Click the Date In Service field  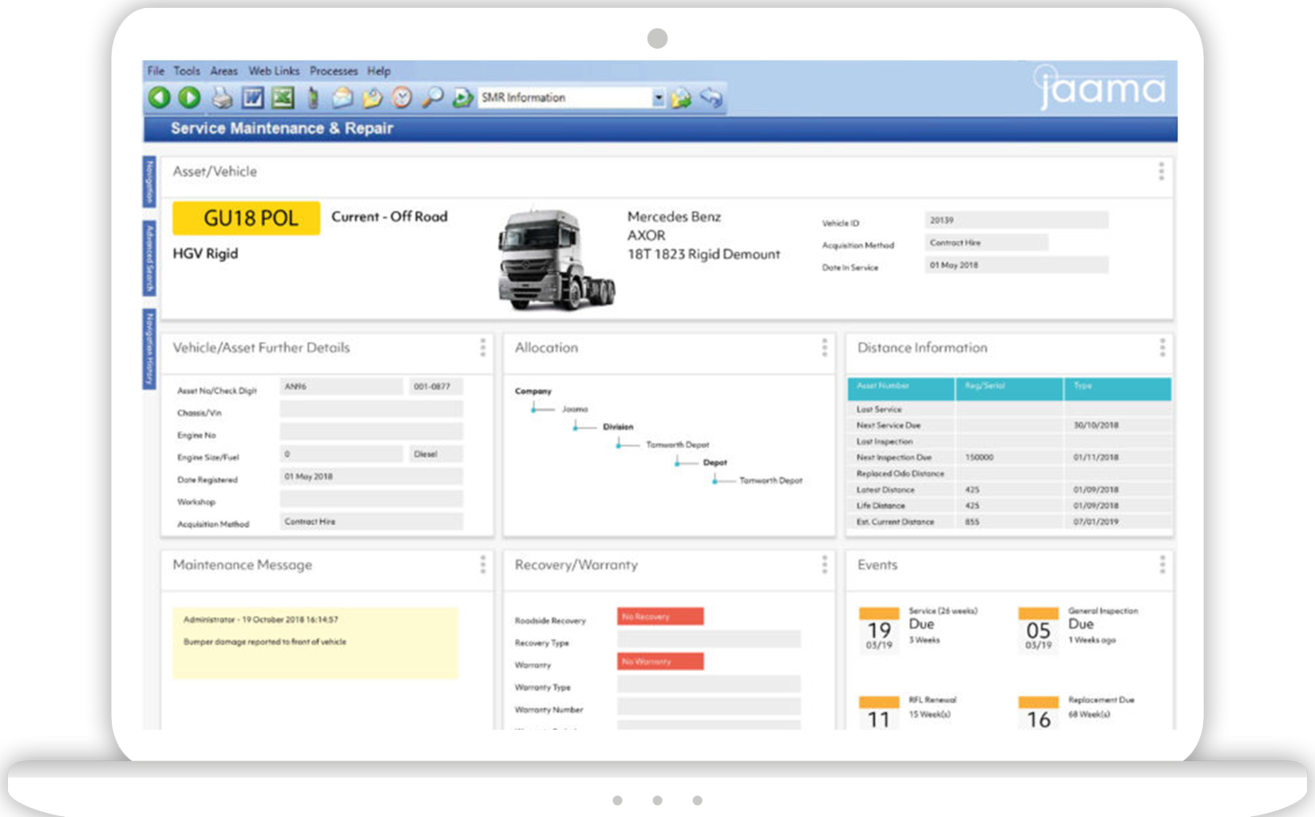pos(1016,265)
